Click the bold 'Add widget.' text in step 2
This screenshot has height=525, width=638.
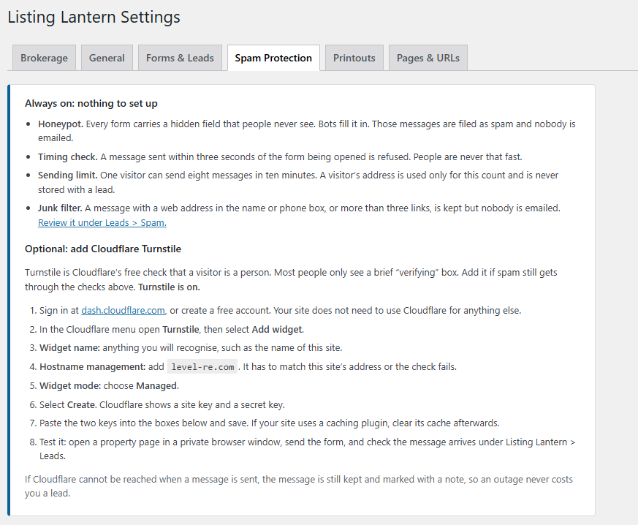click(278, 329)
